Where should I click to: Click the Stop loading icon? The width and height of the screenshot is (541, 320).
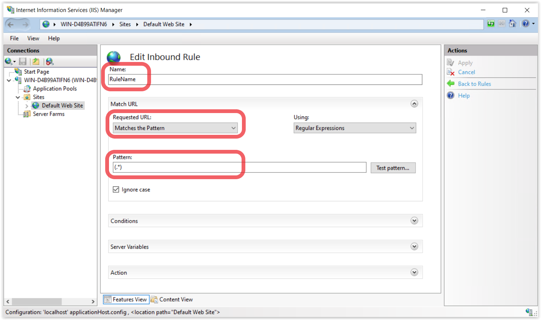point(502,24)
